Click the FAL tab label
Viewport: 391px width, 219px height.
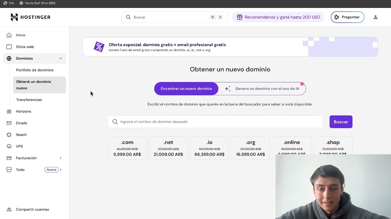12,3
